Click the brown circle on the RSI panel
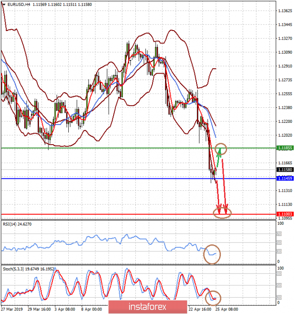The height and width of the screenshot is (314, 295). tap(212, 254)
